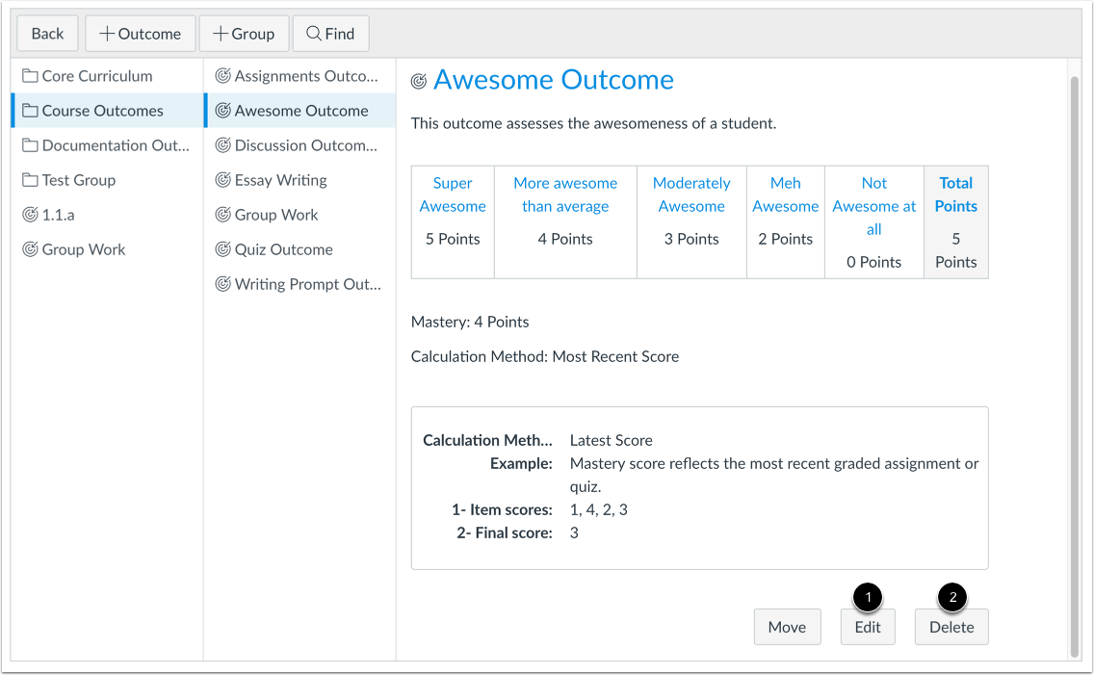Add a new Outcome
The image size is (1094, 675).
click(141, 34)
